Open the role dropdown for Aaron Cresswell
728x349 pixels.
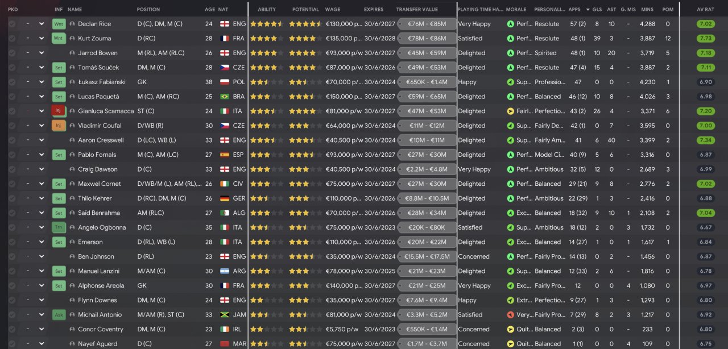click(x=42, y=140)
